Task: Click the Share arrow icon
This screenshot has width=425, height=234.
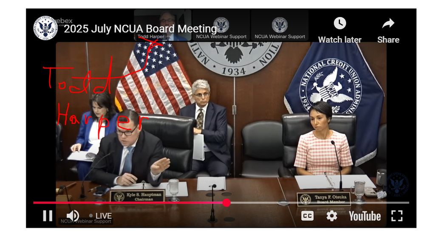Action: tap(388, 23)
